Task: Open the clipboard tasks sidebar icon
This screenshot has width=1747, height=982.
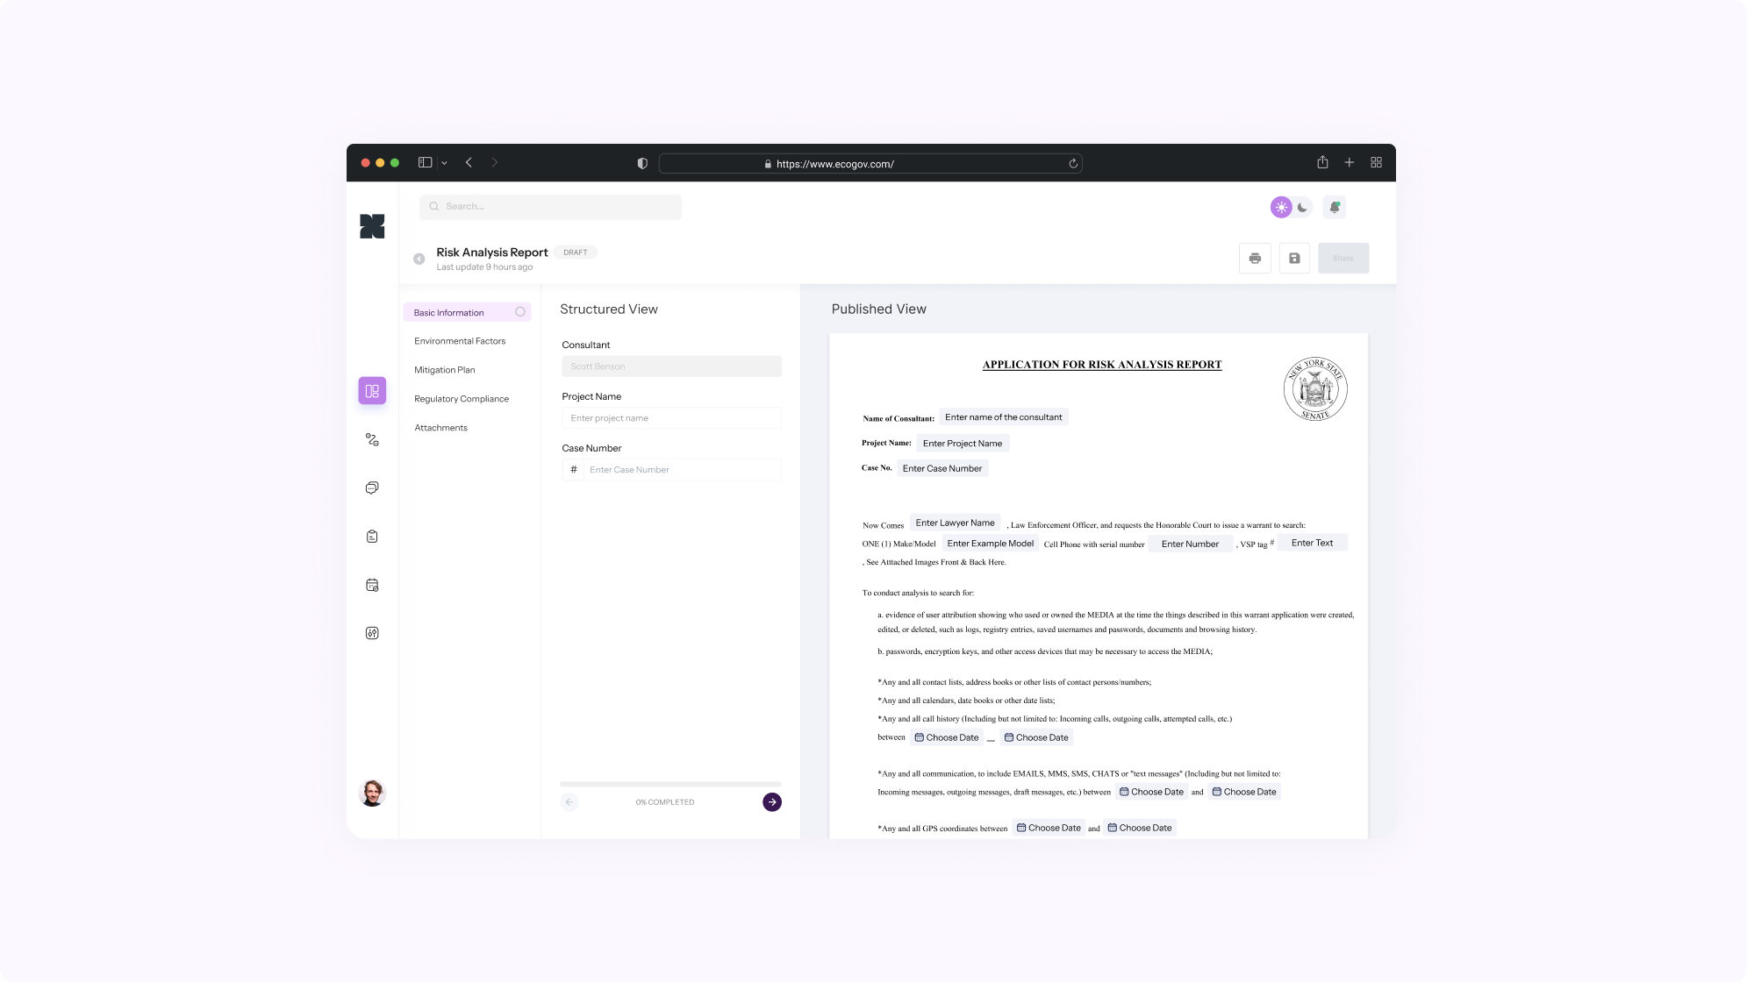Action: click(x=372, y=537)
